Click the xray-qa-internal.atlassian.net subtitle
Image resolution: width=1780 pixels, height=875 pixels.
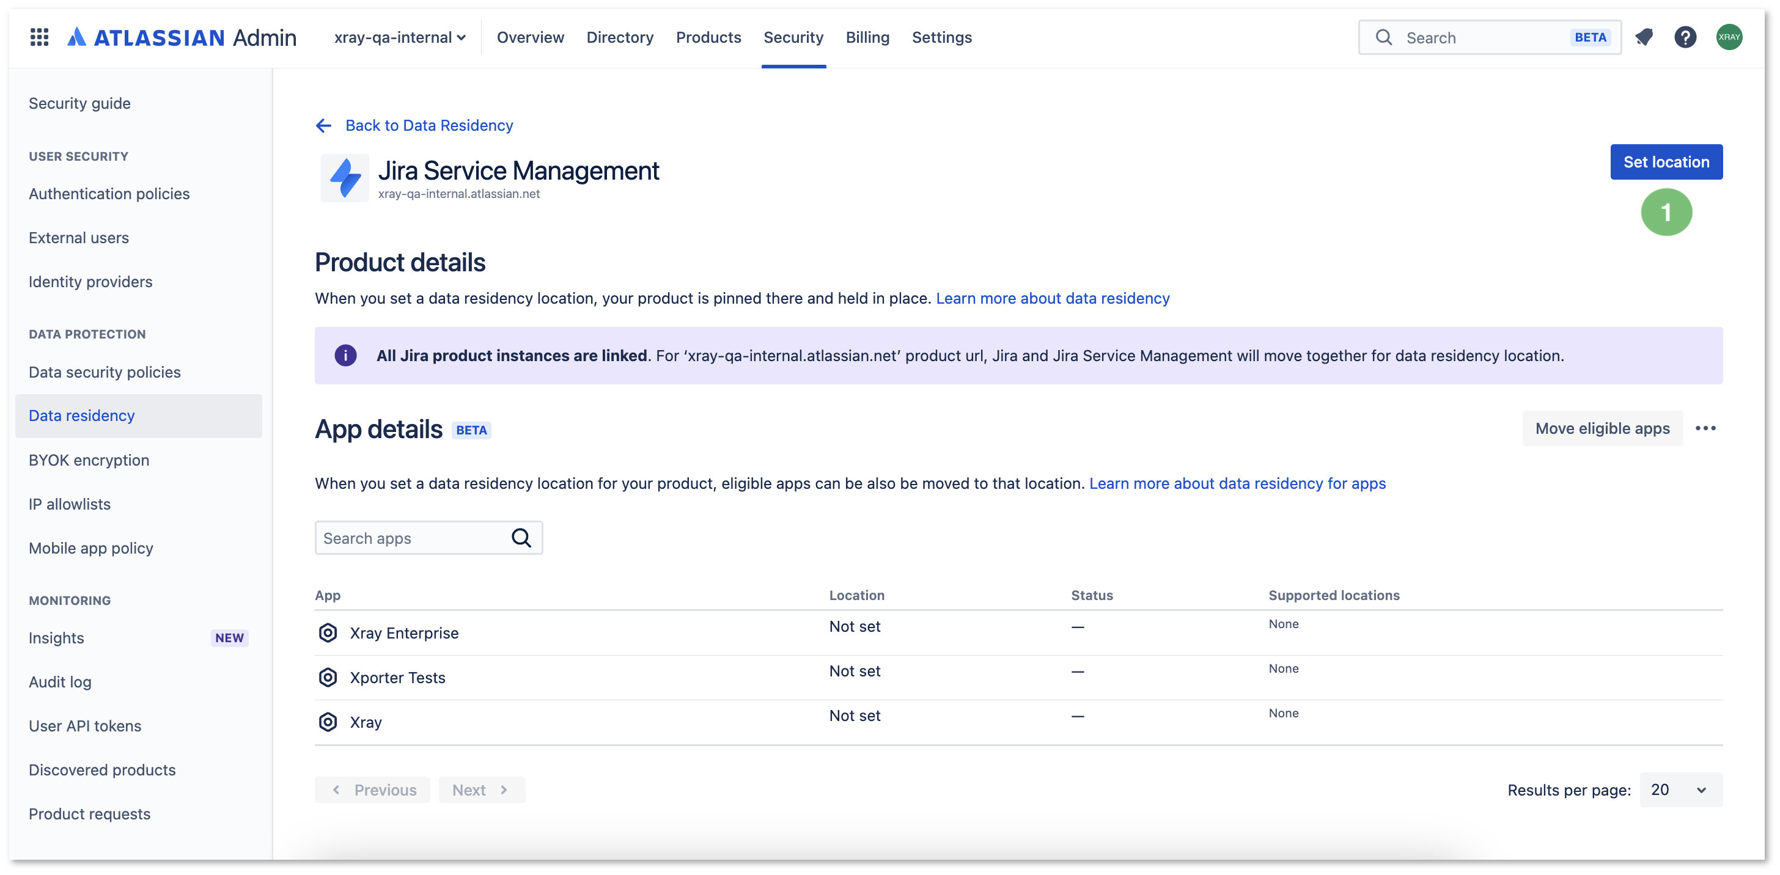[x=459, y=194]
